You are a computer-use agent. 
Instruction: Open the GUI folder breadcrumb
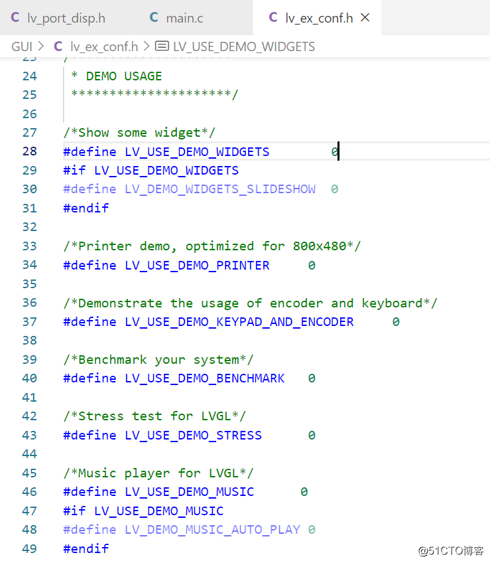[x=22, y=46]
